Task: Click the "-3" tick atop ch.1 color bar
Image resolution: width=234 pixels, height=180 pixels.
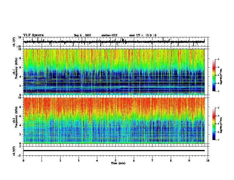Action: (x=218, y=59)
